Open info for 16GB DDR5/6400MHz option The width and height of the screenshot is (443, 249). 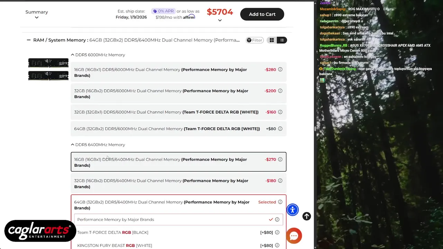[280, 159]
